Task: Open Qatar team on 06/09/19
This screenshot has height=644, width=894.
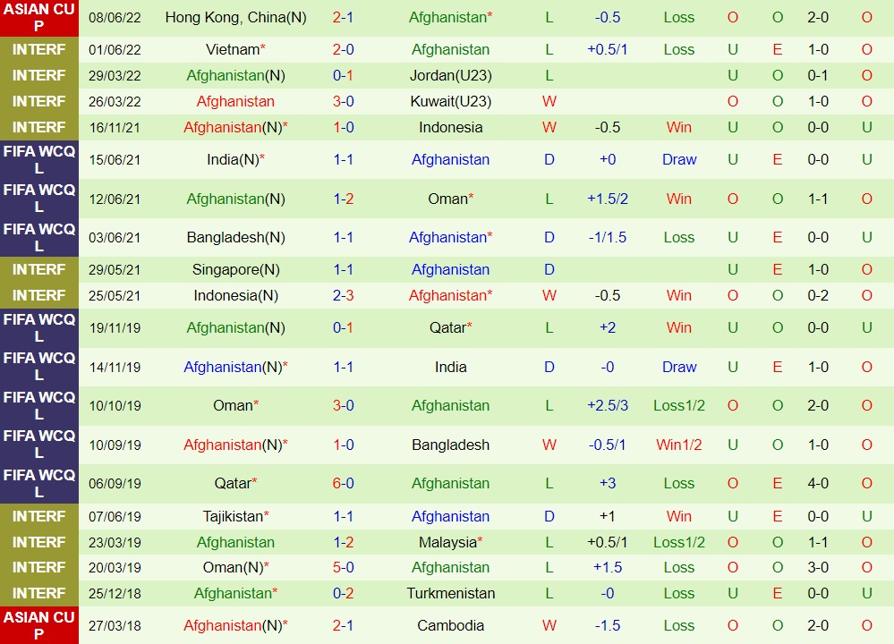Action: [x=233, y=483]
